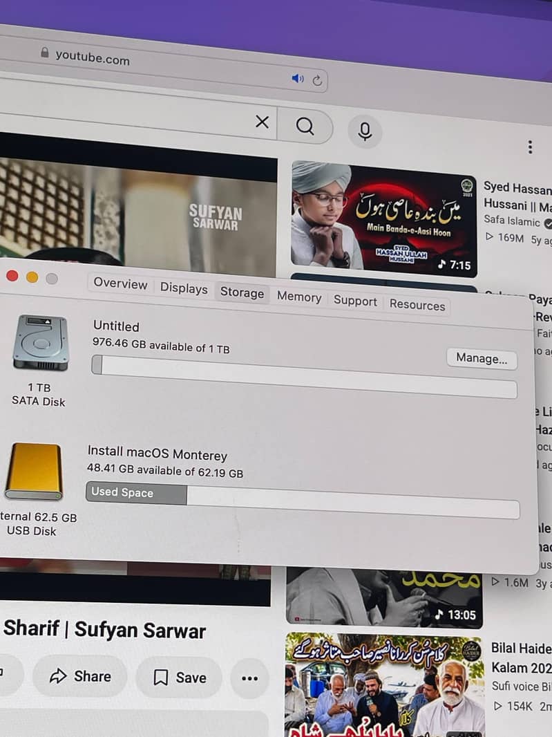Click the YouTube search magnifier button
The width and height of the screenshot is (552, 737).
coord(305,126)
